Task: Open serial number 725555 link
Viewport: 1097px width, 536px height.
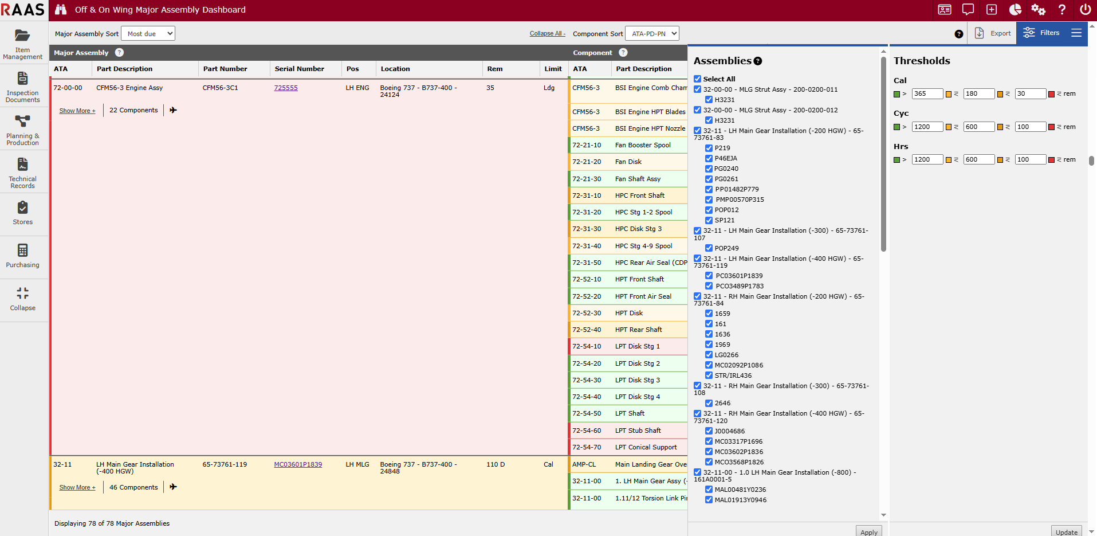Action: (286, 88)
